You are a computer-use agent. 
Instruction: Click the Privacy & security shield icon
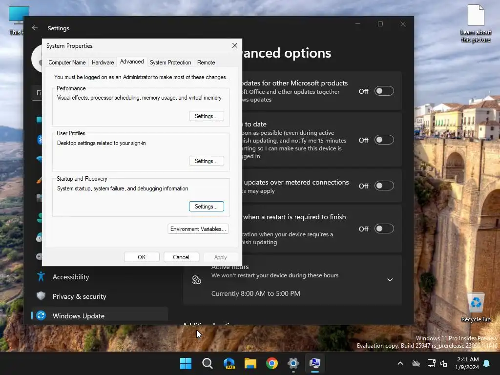click(x=41, y=296)
